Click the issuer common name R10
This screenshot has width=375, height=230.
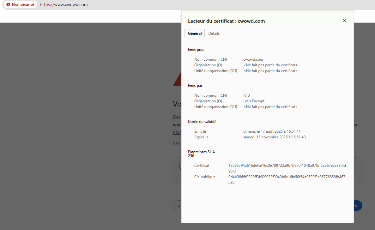point(246,95)
